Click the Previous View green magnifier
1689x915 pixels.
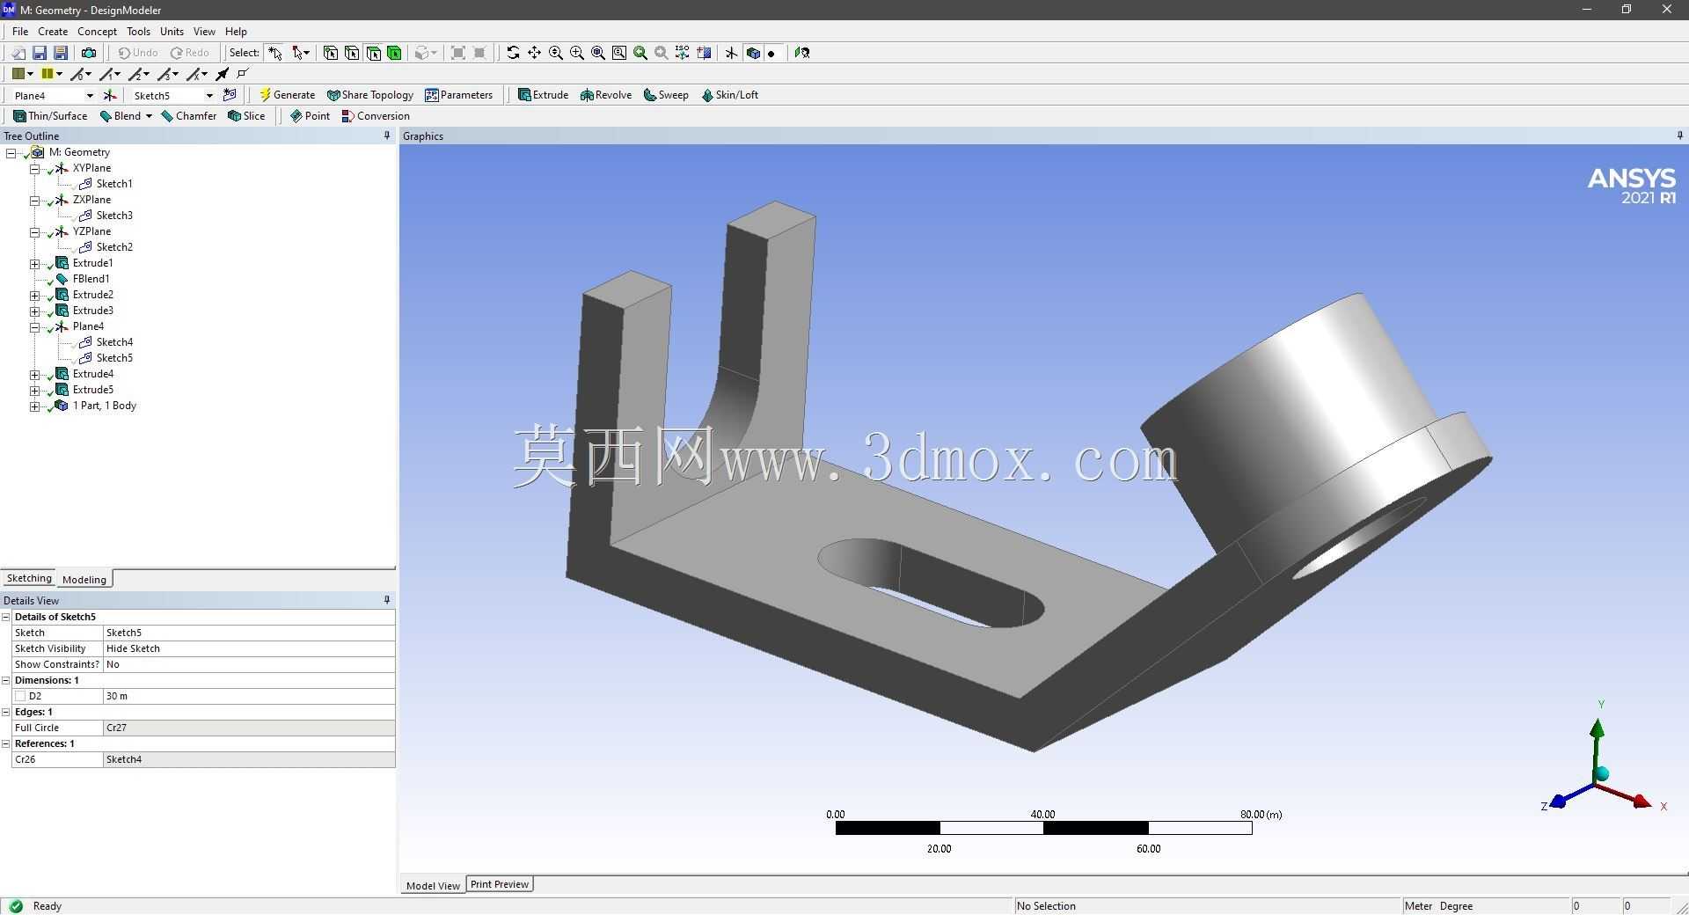point(640,53)
